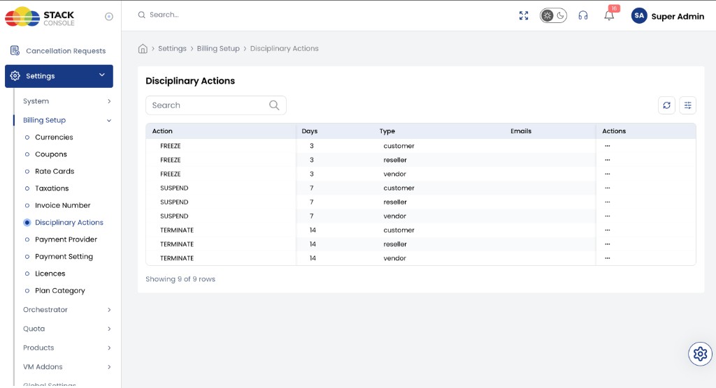Screen dimensions: 716x388
Task: Sort by Days column header
Action: pos(310,131)
